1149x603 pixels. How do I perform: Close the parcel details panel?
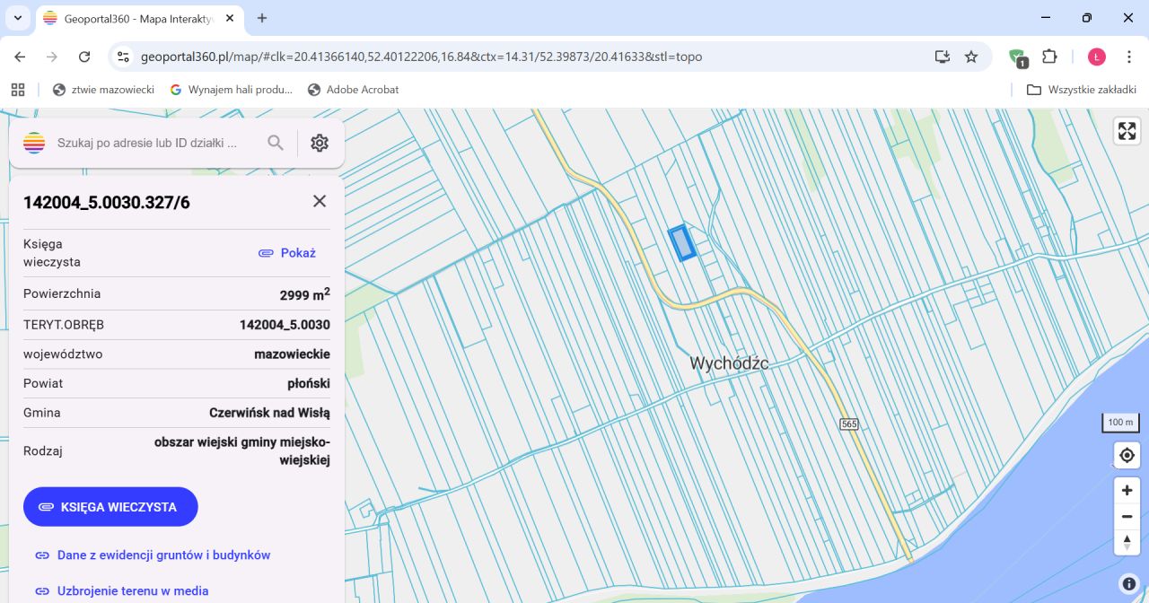tap(320, 201)
